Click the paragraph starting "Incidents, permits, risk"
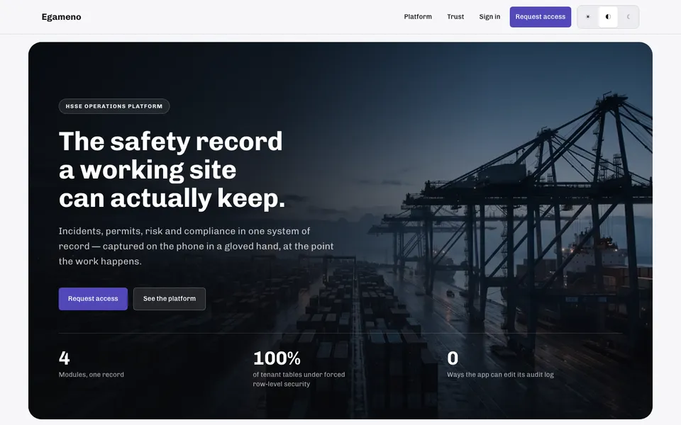 (x=196, y=246)
